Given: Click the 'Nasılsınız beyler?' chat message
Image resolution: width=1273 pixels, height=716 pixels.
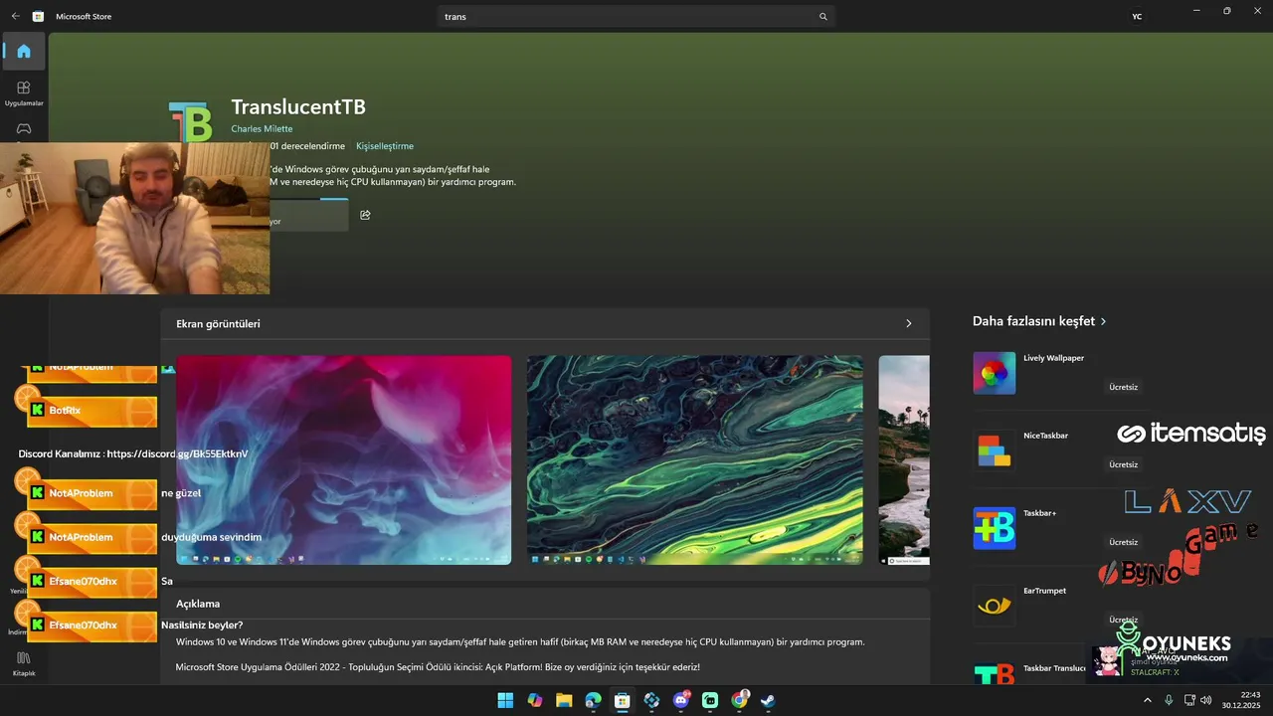Looking at the screenshot, I should pos(202,626).
